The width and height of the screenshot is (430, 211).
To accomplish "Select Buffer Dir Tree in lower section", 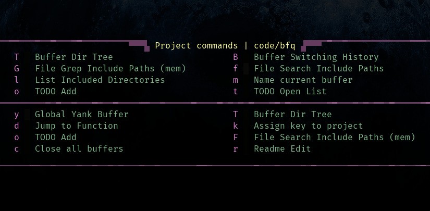I will coord(292,114).
